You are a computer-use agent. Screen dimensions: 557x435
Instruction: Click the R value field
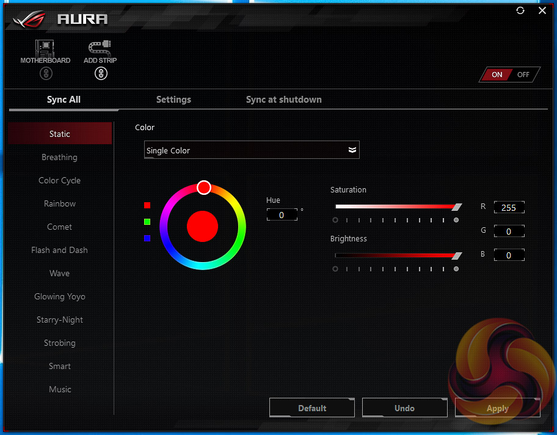click(509, 208)
